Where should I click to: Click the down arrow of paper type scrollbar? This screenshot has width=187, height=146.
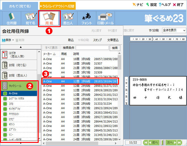[39, 139]
